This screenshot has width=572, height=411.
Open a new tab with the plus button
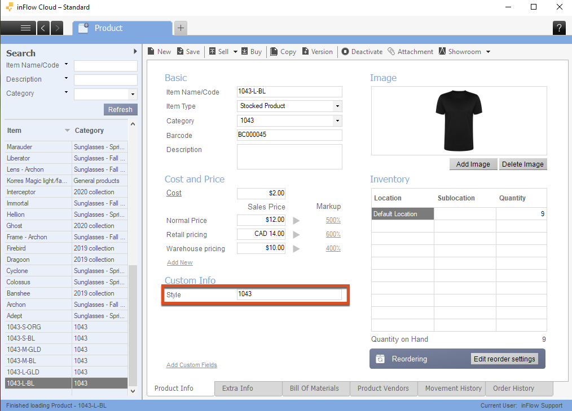(x=181, y=28)
